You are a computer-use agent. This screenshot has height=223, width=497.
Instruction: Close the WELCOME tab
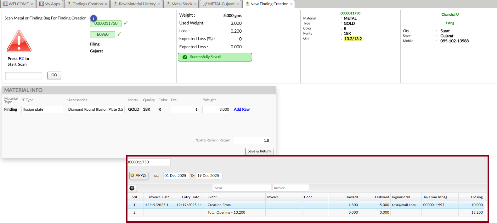32,4
